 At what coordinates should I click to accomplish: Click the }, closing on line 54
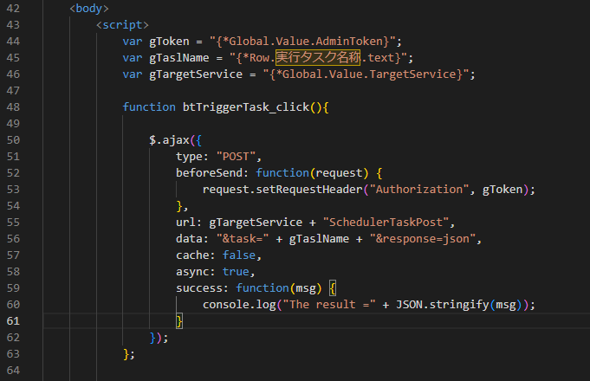[x=183, y=206]
